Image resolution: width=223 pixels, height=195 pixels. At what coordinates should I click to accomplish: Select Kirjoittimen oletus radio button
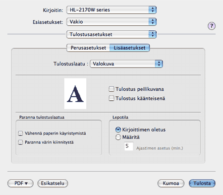point(118,130)
